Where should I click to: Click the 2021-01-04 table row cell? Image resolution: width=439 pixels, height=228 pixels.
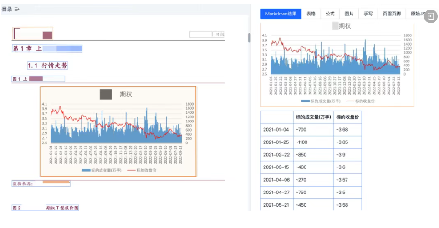(x=276, y=130)
